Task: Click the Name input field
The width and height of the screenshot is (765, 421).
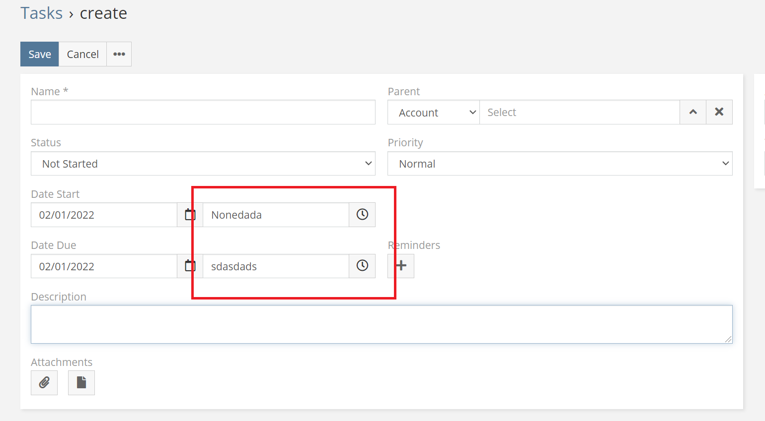Action: coord(203,112)
